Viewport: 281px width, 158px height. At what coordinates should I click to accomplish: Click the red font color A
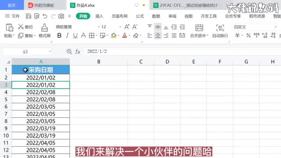[125, 36]
